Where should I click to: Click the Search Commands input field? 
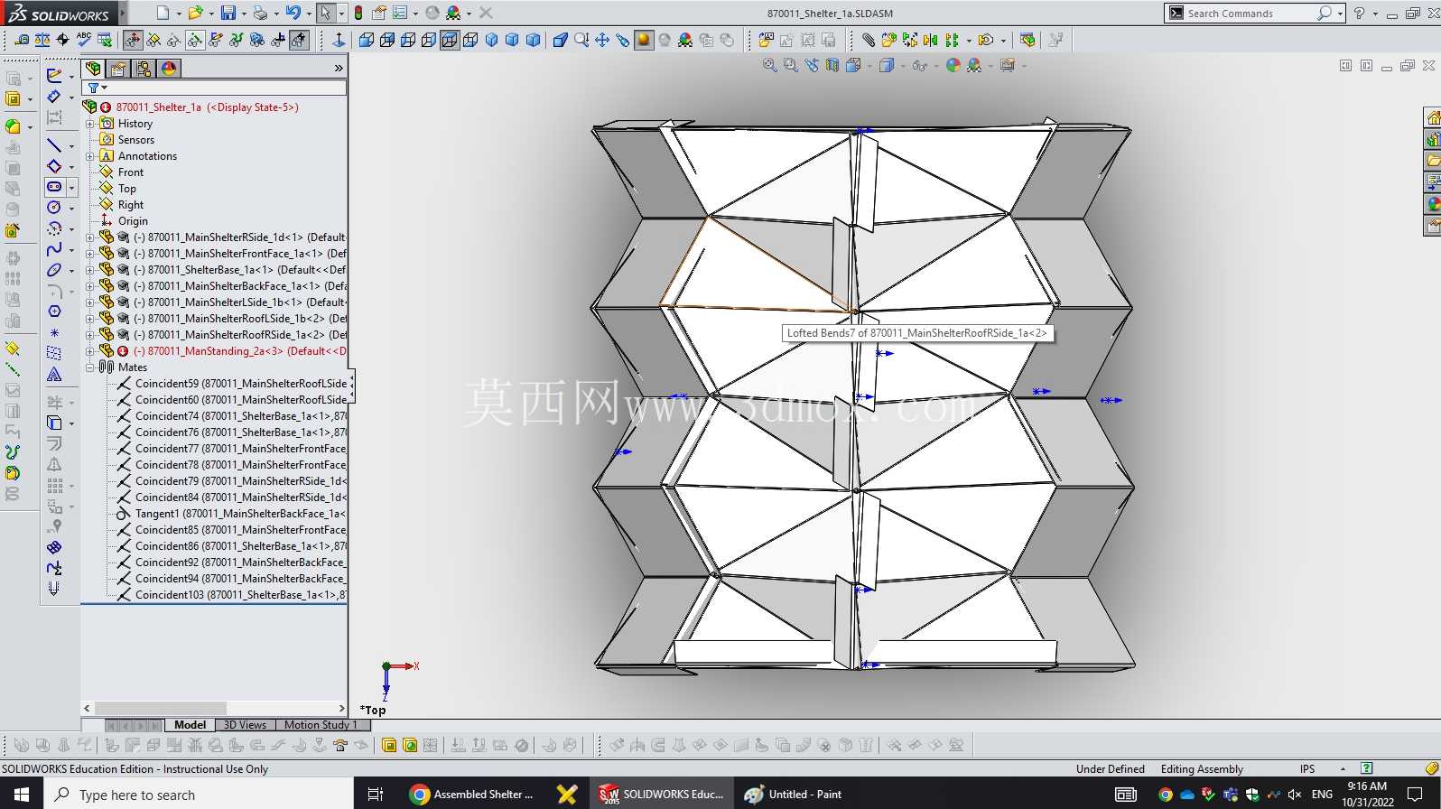(x=1249, y=13)
